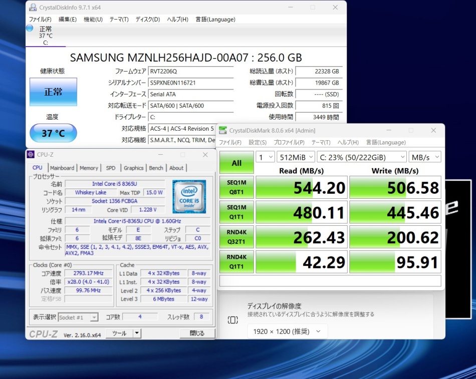Switch to Graphics tab in CPU-Z
476x379 pixels.
[x=134, y=168]
